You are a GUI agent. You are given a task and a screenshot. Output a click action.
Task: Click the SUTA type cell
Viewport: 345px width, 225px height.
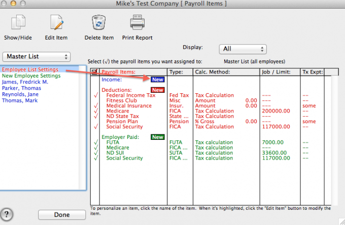click(176, 153)
